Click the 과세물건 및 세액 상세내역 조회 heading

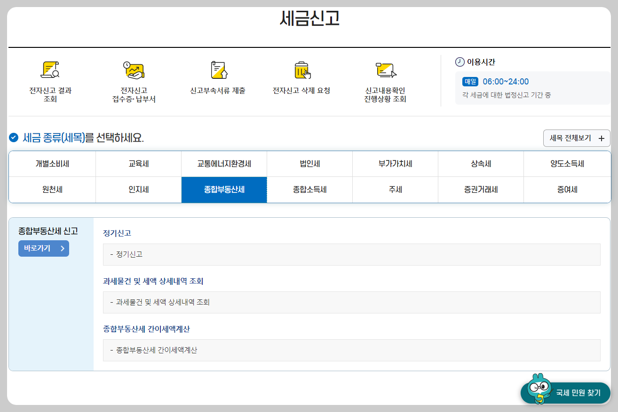tap(153, 281)
